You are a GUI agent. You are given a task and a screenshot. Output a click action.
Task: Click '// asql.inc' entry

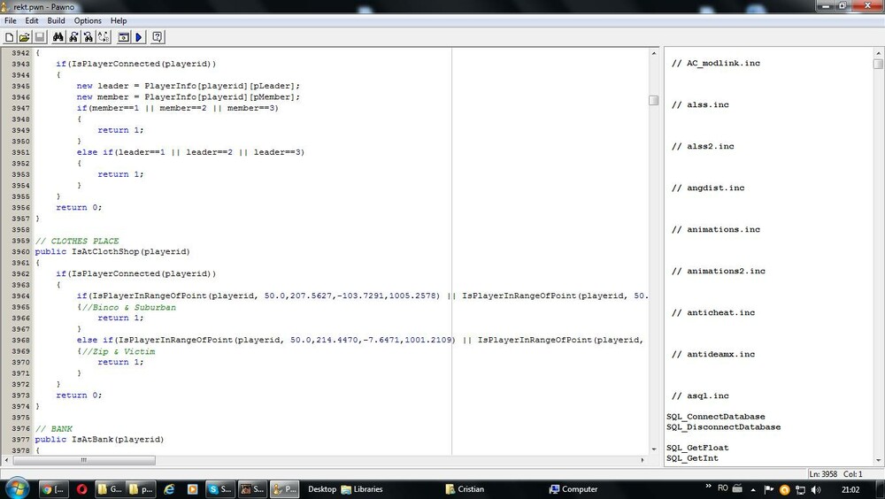click(700, 395)
